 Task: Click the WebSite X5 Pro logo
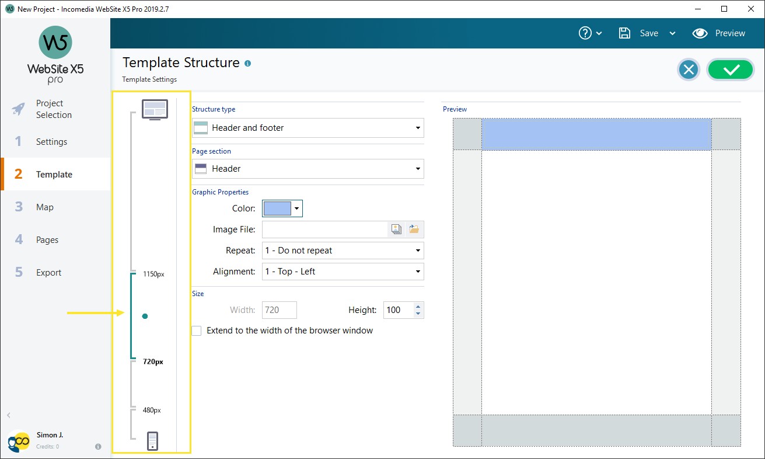coord(55,55)
